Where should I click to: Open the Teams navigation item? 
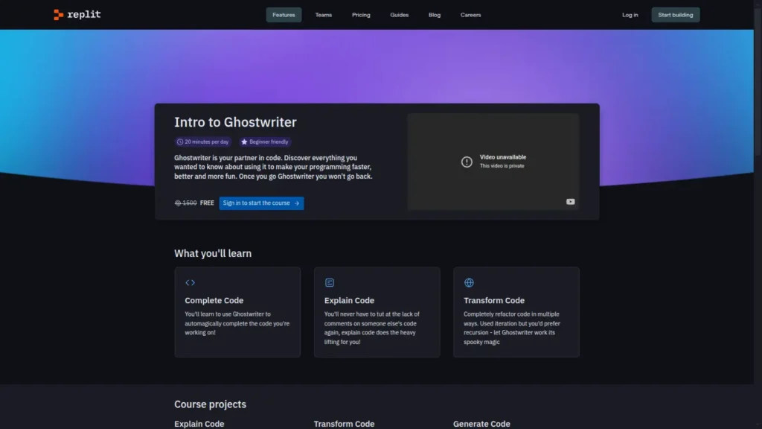(323, 15)
